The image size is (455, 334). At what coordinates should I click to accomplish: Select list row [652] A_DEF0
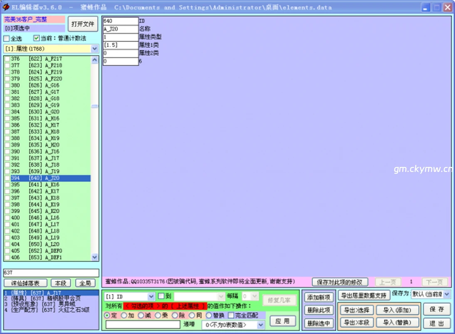click(x=50, y=251)
